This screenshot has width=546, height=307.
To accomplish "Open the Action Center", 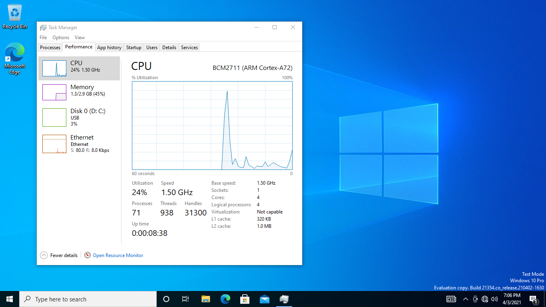I will click(x=533, y=299).
